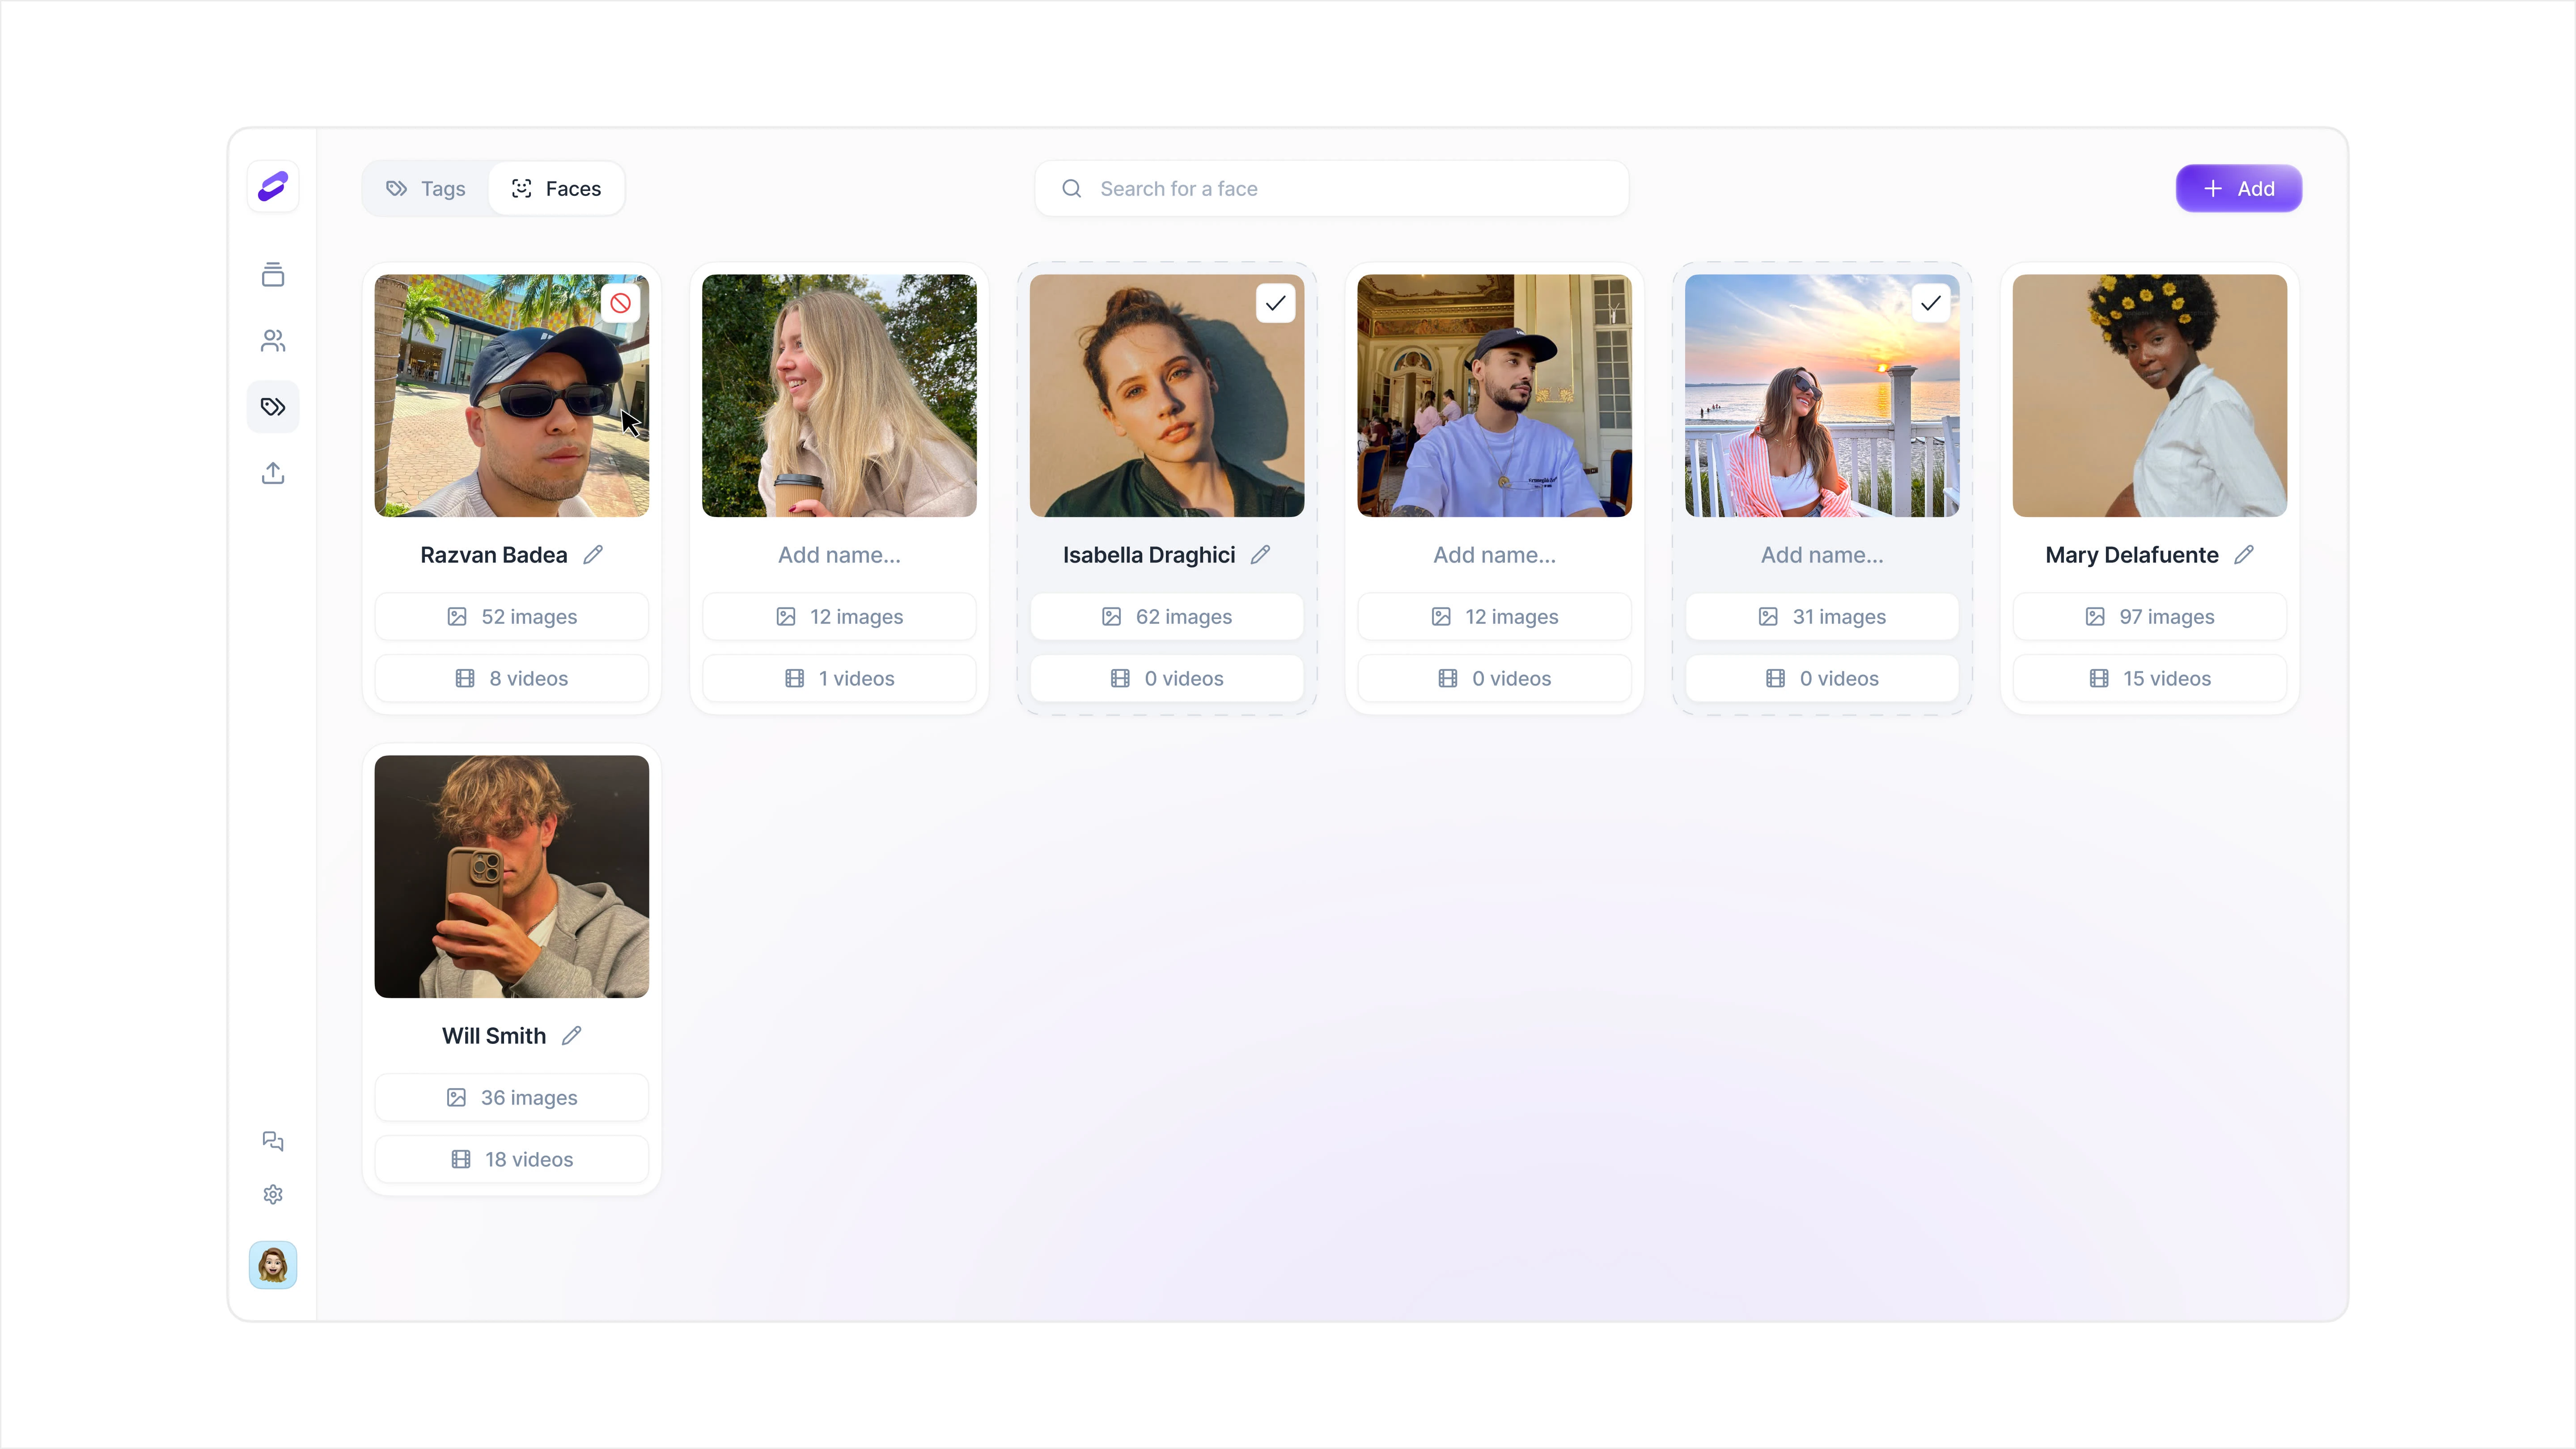Open the chat messages icon in sidebar
The height and width of the screenshot is (1449, 2576).
pos(273,1141)
